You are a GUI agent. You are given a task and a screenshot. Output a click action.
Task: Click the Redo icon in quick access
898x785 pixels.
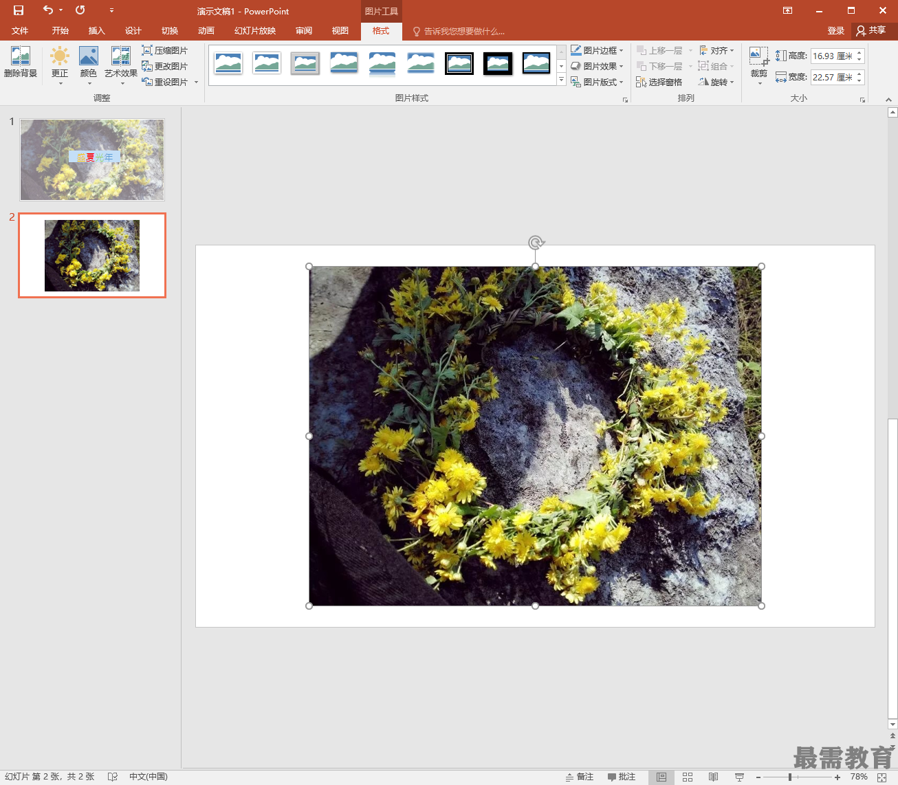pos(80,10)
